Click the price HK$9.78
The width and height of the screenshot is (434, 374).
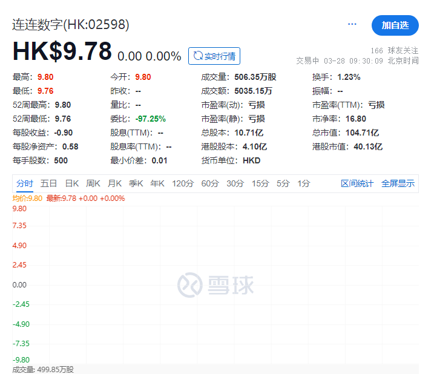62,51
